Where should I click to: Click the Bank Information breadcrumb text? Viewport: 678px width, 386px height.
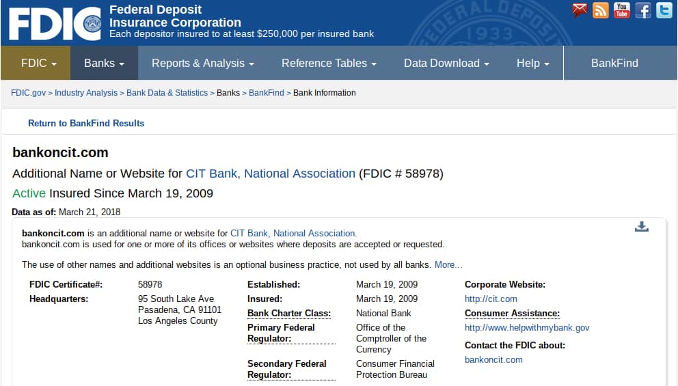[x=324, y=93]
